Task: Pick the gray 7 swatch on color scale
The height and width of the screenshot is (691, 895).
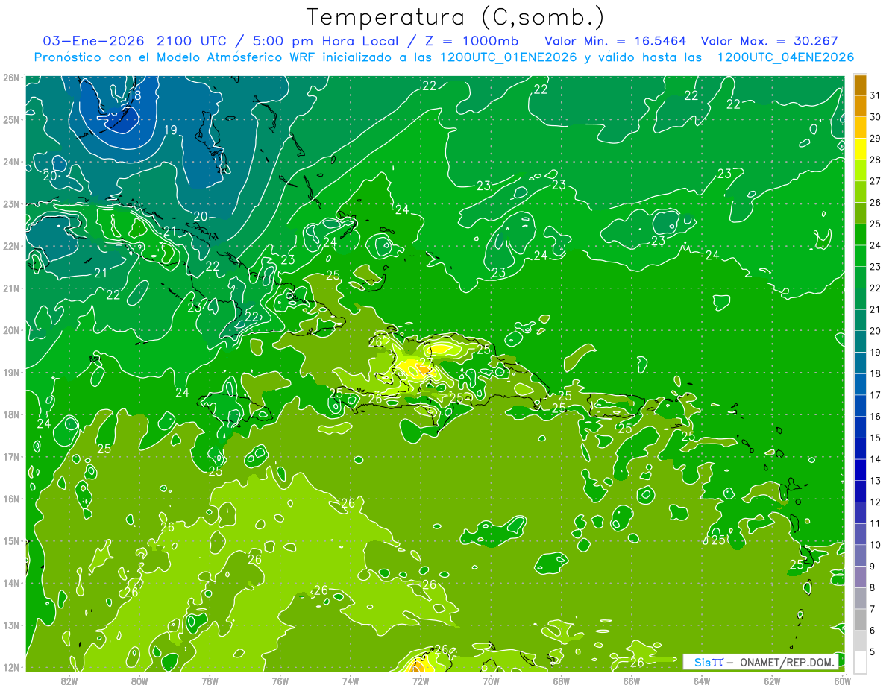Action: [x=860, y=598]
